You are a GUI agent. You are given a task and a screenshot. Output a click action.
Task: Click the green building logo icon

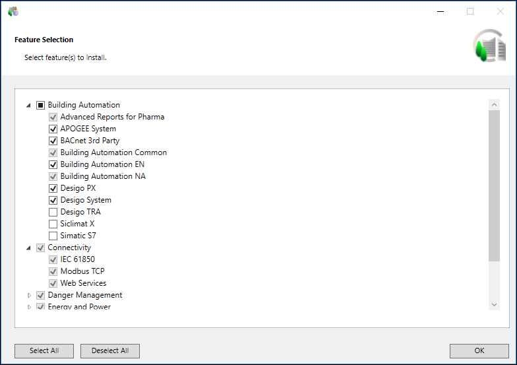click(489, 46)
